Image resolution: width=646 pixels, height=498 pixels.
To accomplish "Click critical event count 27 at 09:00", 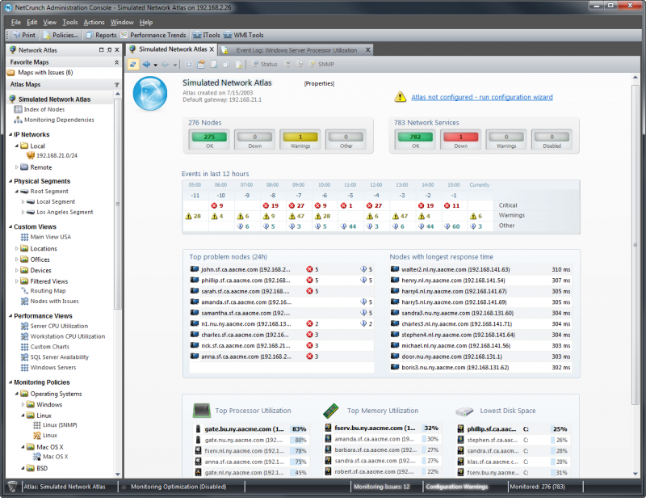I will (296, 205).
